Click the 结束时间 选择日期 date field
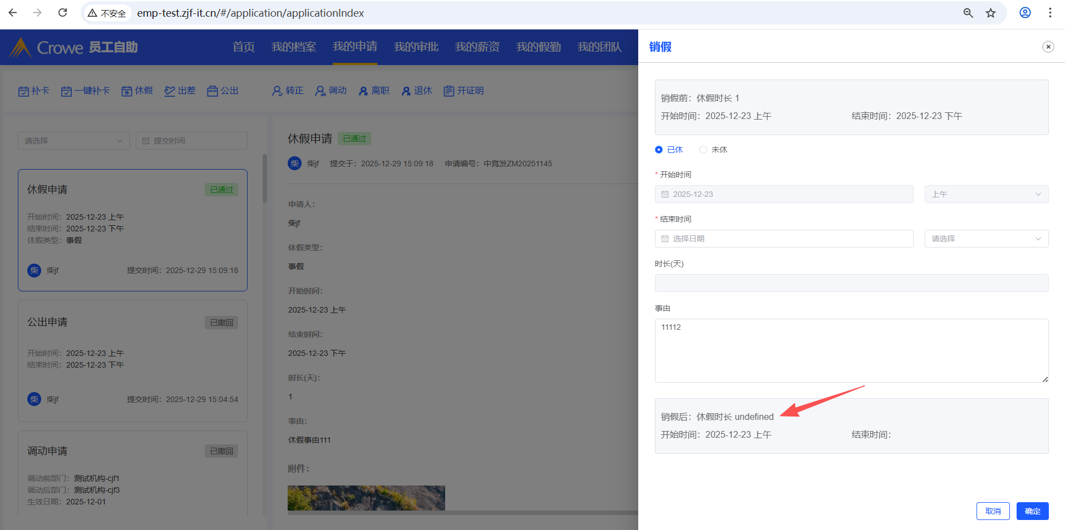 tap(784, 239)
